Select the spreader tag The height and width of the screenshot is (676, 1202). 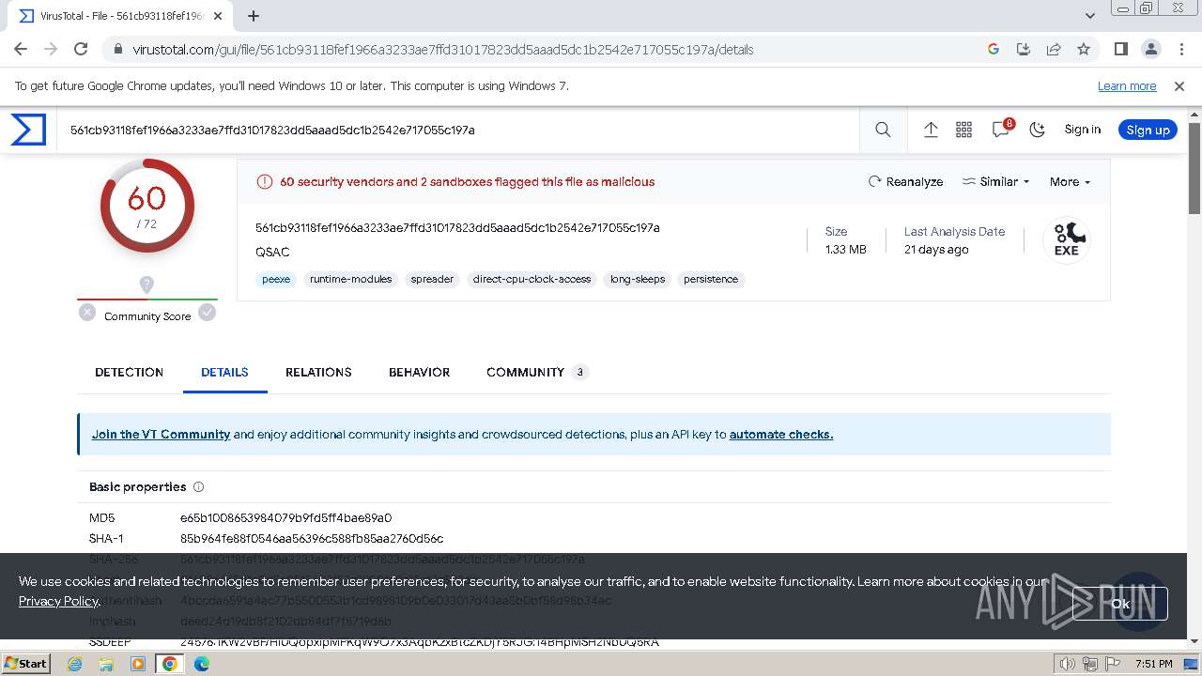[432, 279]
